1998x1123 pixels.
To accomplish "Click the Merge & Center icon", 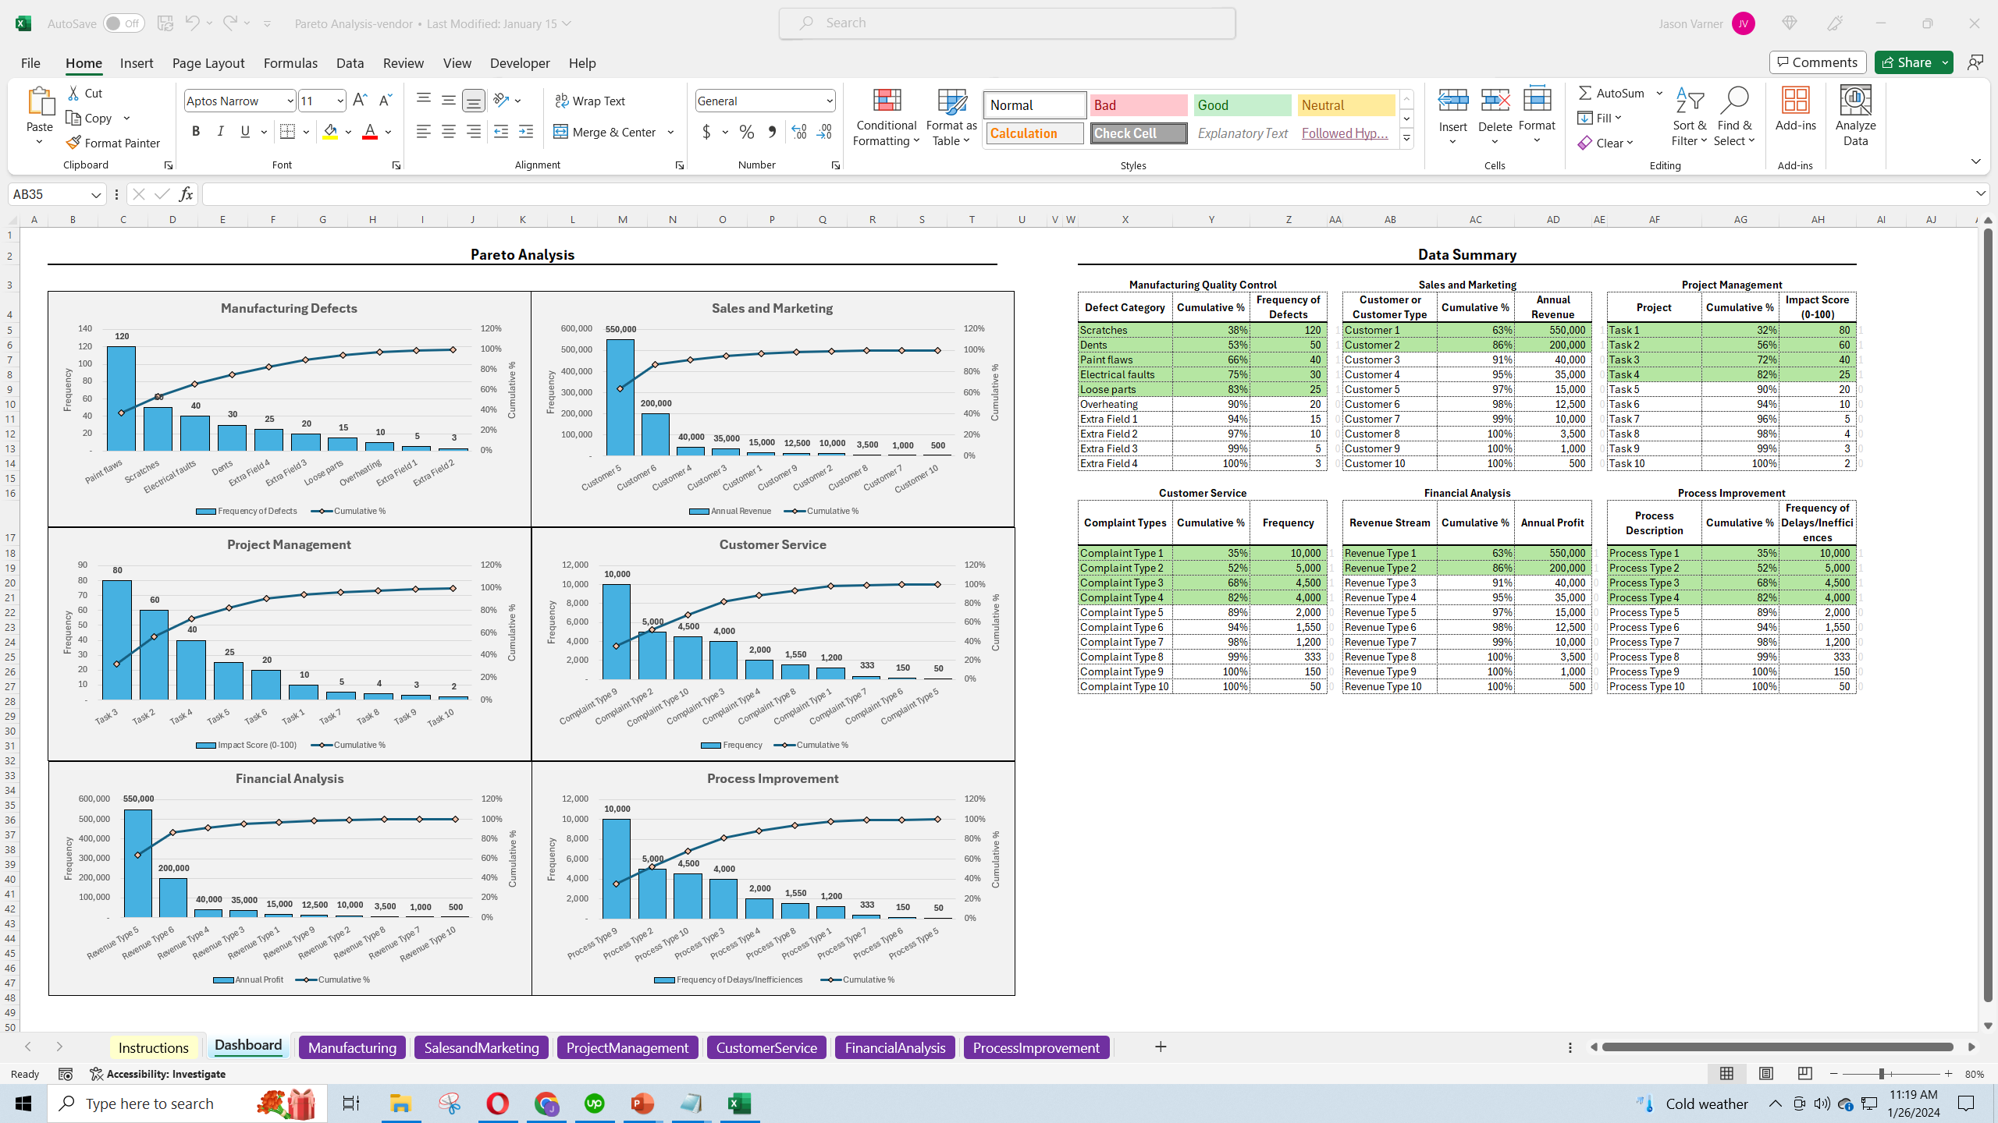I will pos(561,132).
